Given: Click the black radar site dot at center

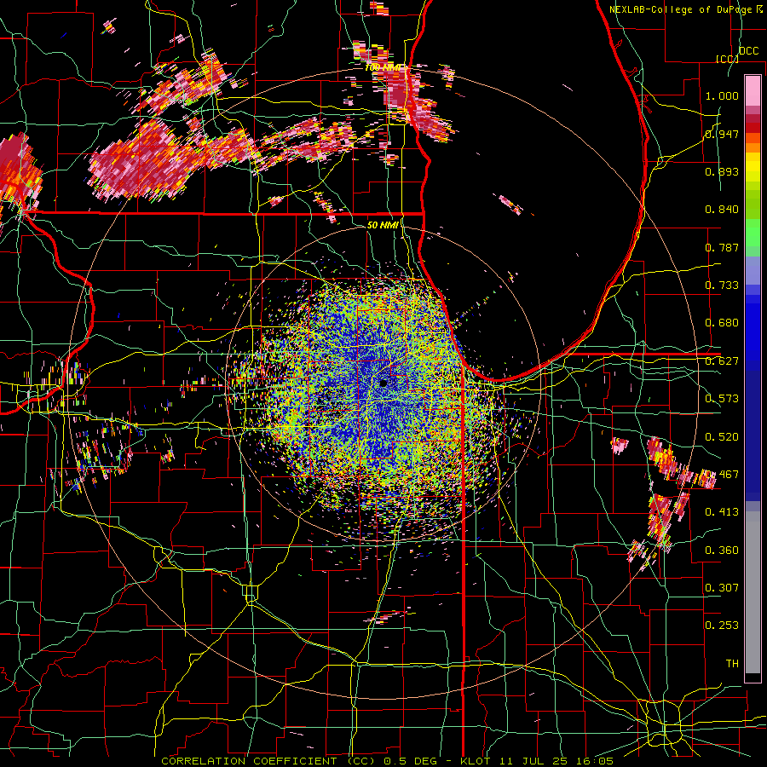Looking at the screenshot, I should click(x=383, y=383).
